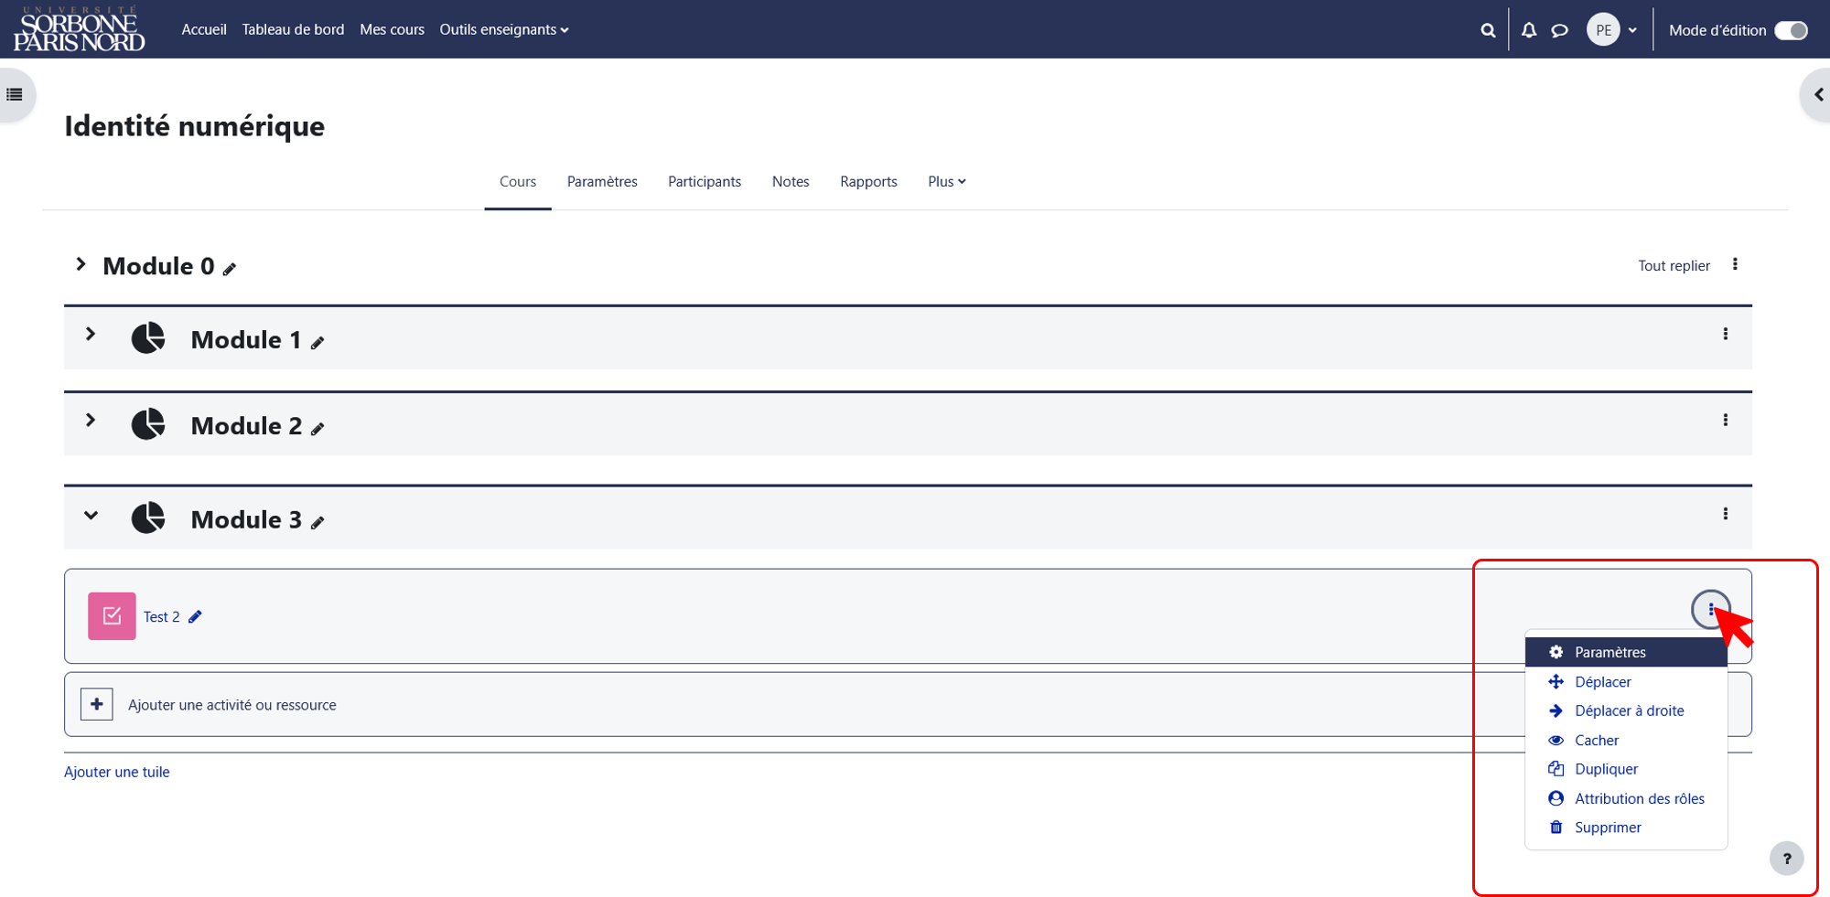This screenshot has height=897, width=1830.
Task: Click Tout replier link
Action: point(1674,266)
